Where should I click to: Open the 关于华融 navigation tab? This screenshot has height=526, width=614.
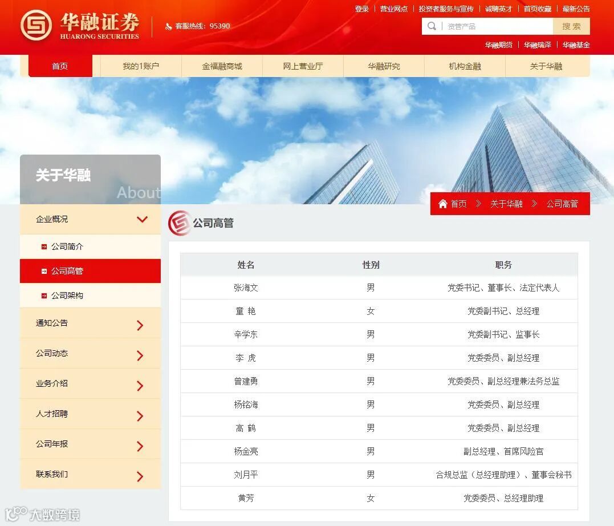pyautogui.click(x=546, y=66)
